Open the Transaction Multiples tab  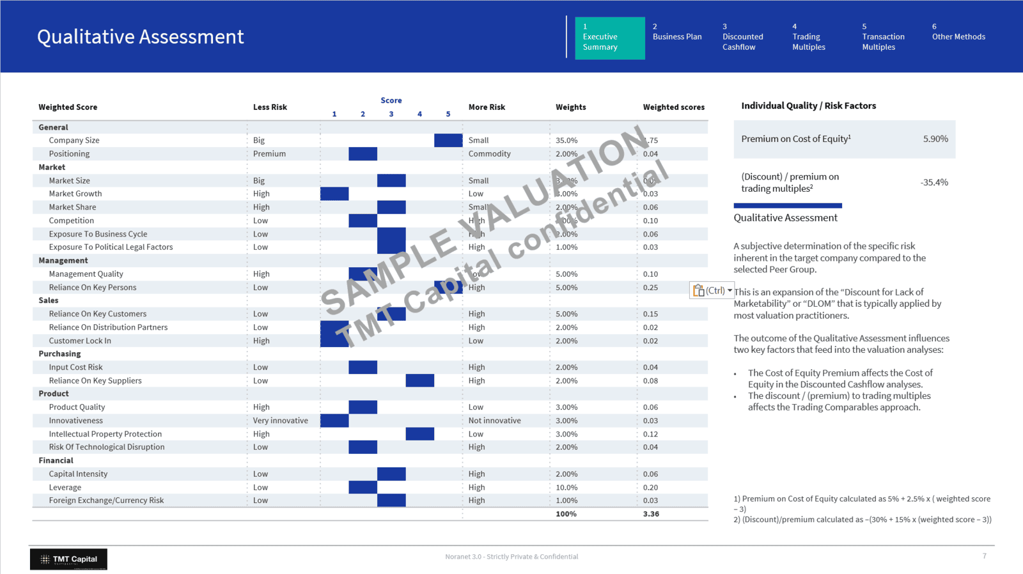[883, 38]
